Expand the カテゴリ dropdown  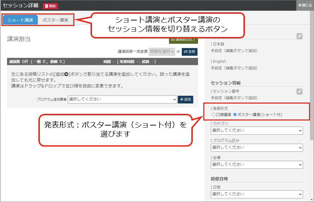pos(257,130)
